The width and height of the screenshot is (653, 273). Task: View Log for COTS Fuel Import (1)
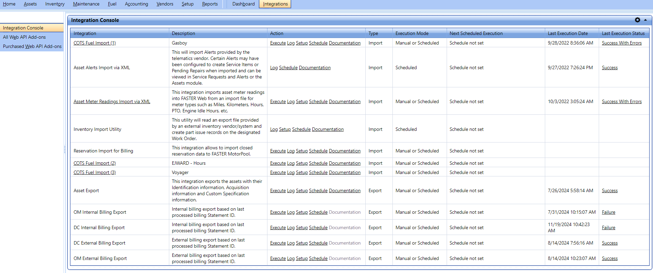click(291, 43)
